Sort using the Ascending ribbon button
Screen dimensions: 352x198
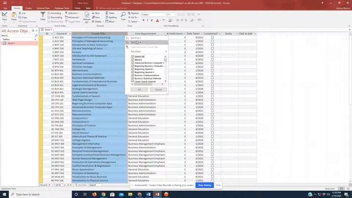(54, 13)
